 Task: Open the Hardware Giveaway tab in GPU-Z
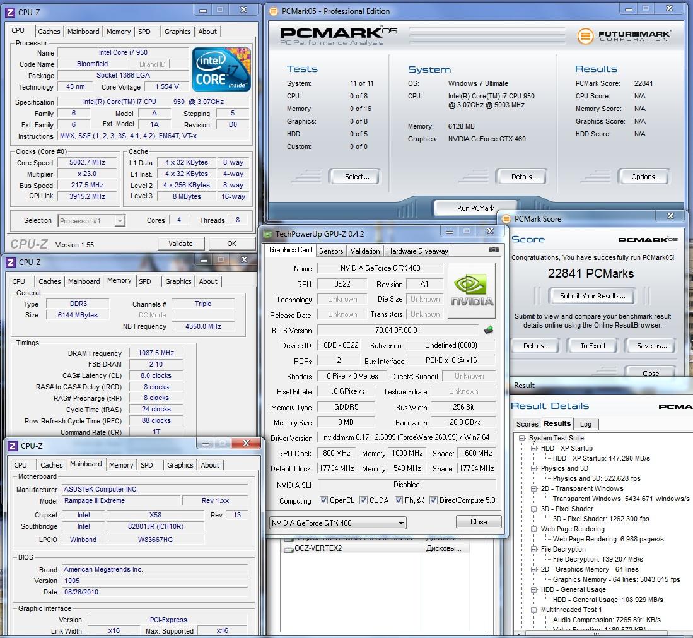(417, 251)
